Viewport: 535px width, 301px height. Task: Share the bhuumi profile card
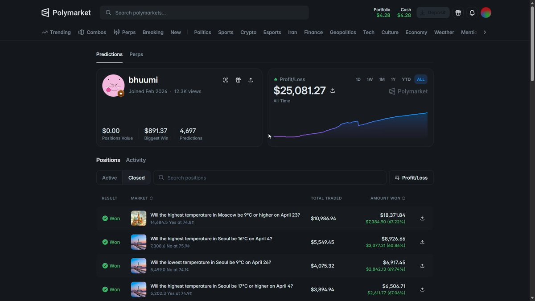[x=251, y=80]
